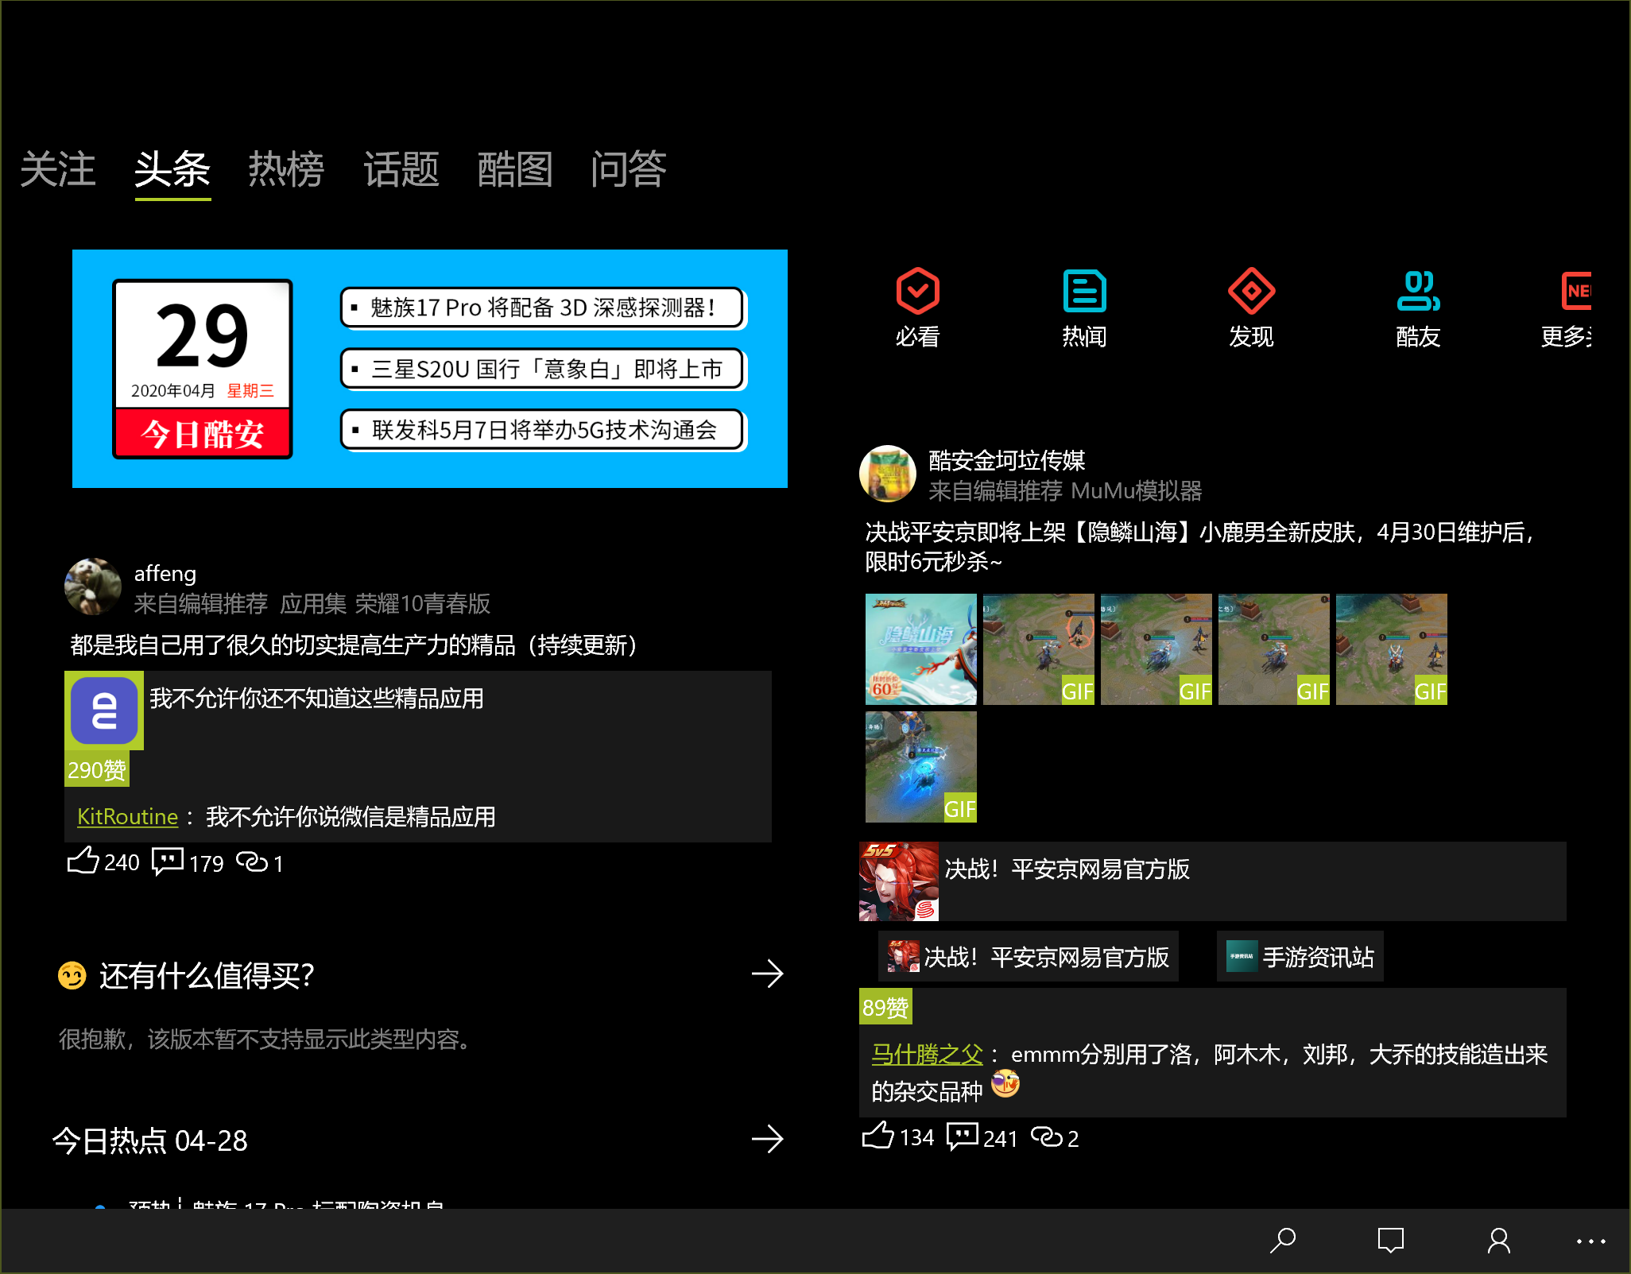The image size is (1631, 1274).
Task: Click the search icon in bottom bar
Action: pos(1283,1241)
